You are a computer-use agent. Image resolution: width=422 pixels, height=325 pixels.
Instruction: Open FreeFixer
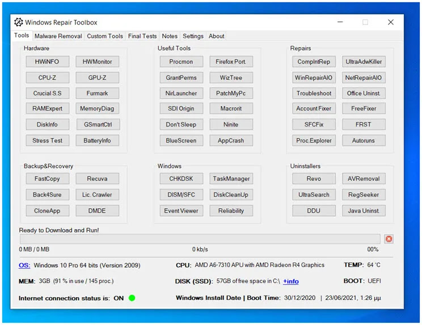pos(364,108)
